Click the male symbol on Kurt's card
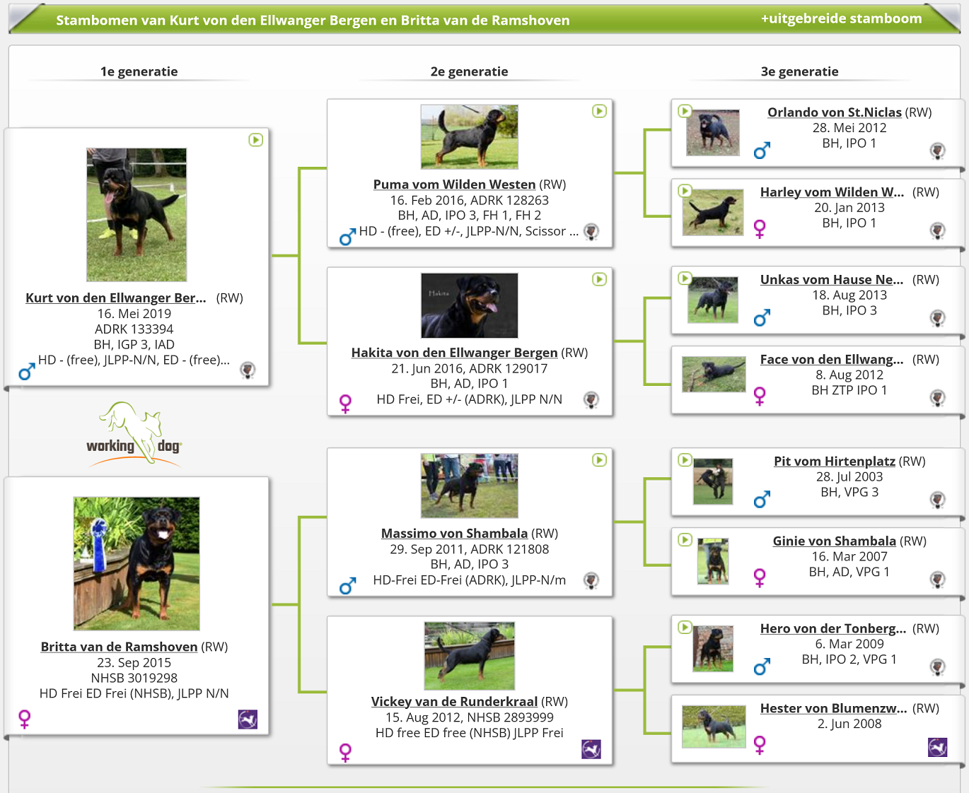Image resolution: width=969 pixels, height=793 pixels. pos(27,372)
